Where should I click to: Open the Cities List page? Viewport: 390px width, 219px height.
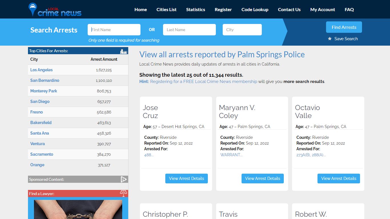[166, 9]
